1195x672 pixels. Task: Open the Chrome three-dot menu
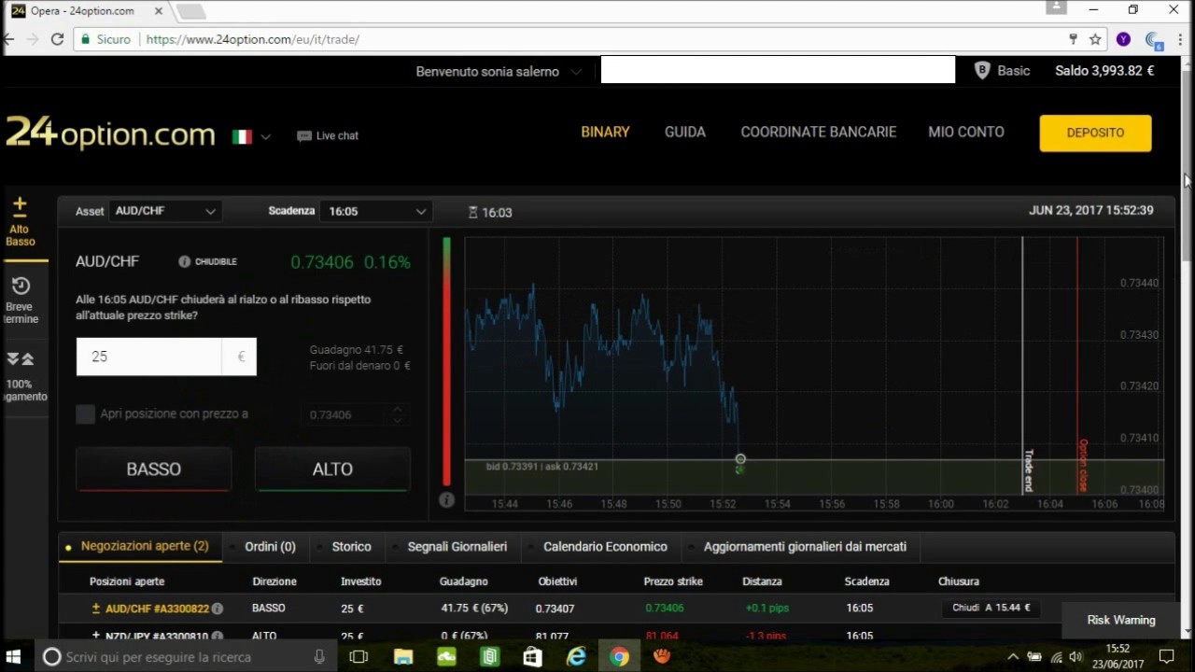[x=1180, y=39]
